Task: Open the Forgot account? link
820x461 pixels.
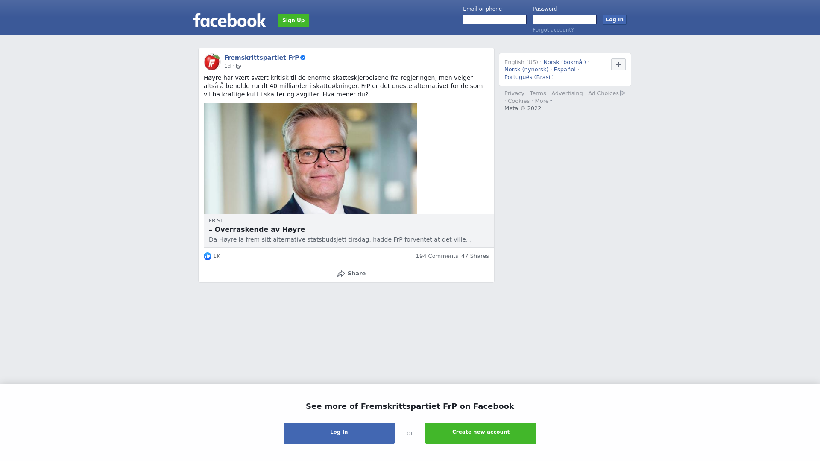Action: point(553,30)
